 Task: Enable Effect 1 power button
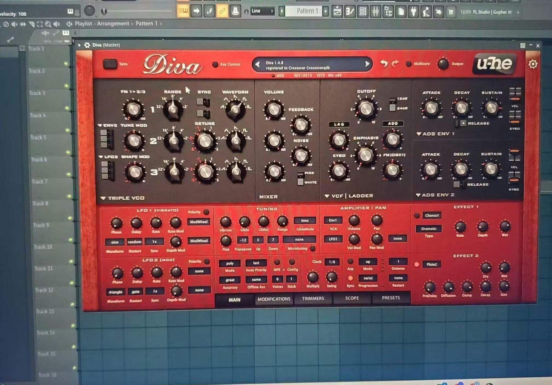(x=417, y=215)
